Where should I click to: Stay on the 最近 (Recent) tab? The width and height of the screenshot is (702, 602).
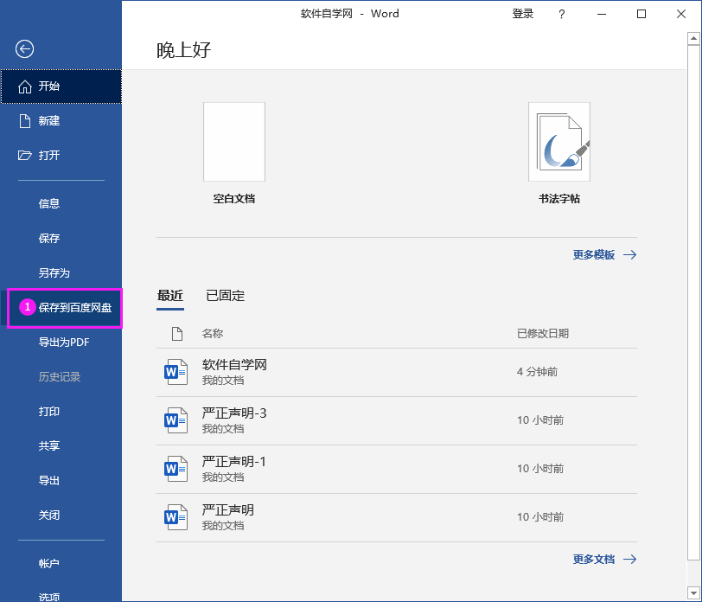[x=169, y=296]
